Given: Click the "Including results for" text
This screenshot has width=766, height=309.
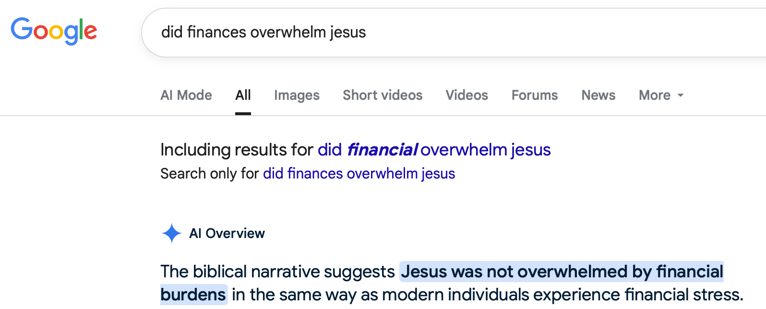Looking at the screenshot, I should point(237,150).
